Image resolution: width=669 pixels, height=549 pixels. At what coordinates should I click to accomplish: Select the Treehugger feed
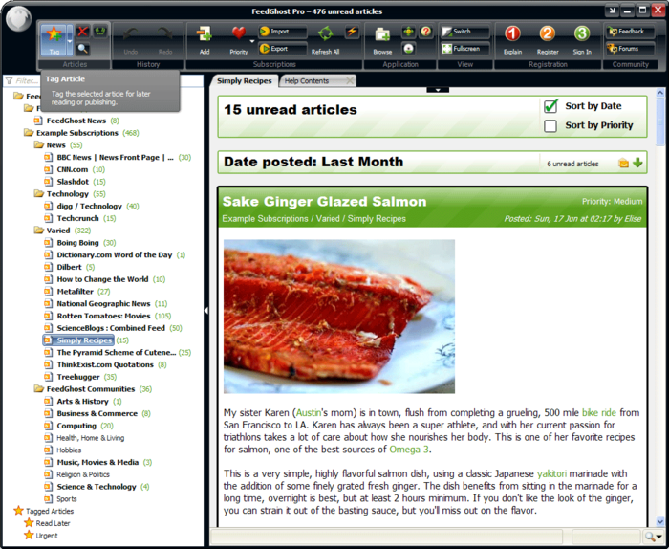[78, 377]
